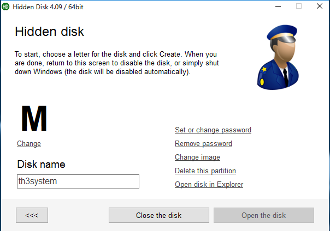Select the Remove password link

point(203,144)
